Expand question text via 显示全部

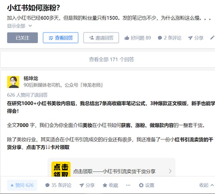pos(19,26)
